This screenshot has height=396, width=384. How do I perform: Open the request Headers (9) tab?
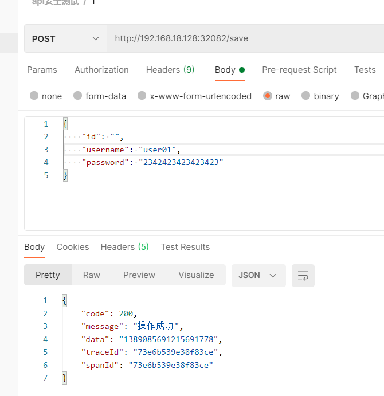[170, 70]
